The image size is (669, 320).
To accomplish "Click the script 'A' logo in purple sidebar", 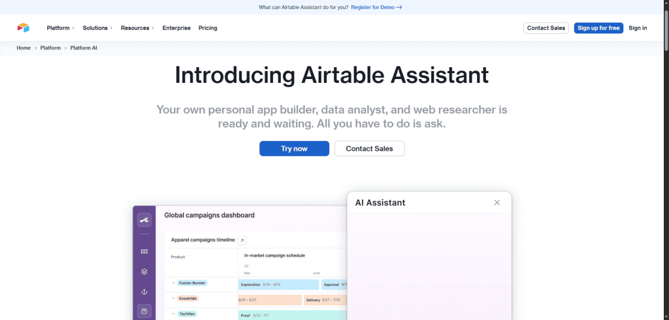I will (x=144, y=219).
